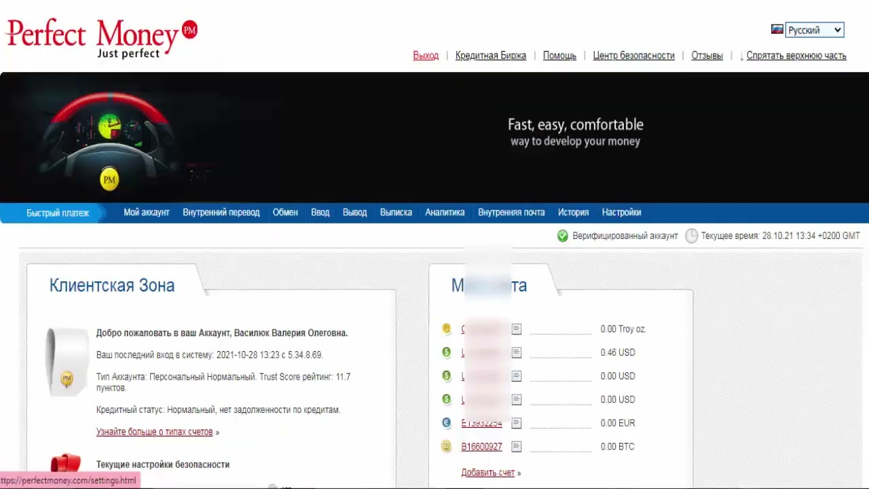Open the Выписка menu item
The image size is (869, 489).
click(x=396, y=213)
